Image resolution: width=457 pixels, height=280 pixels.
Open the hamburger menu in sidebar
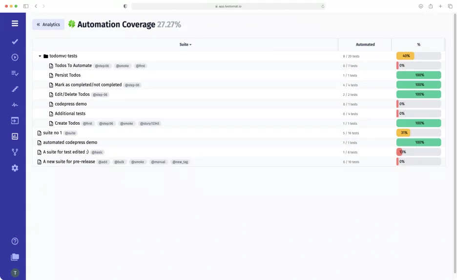point(15,23)
